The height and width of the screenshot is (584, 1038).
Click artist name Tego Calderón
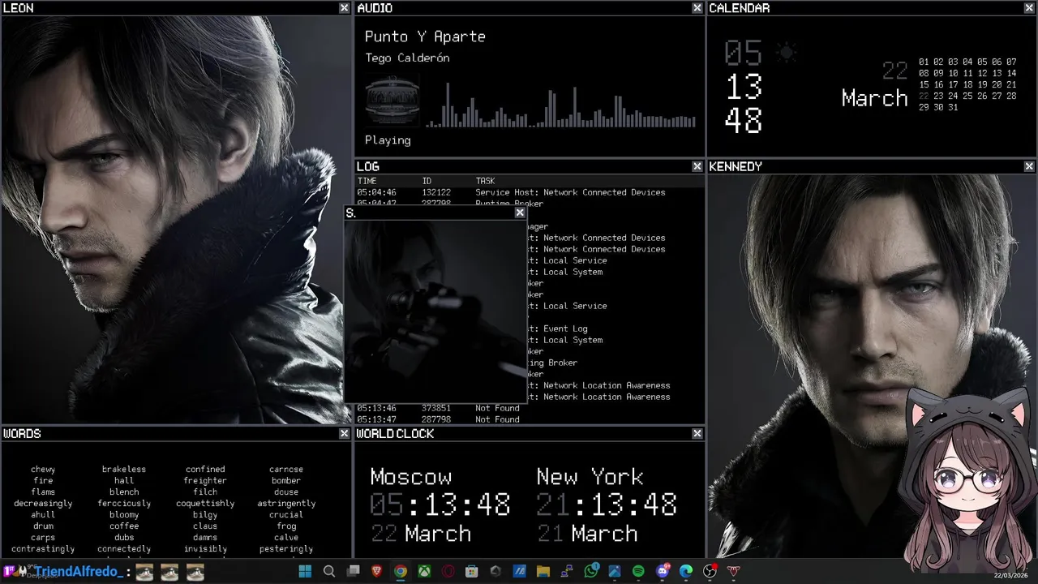tap(407, 58)
